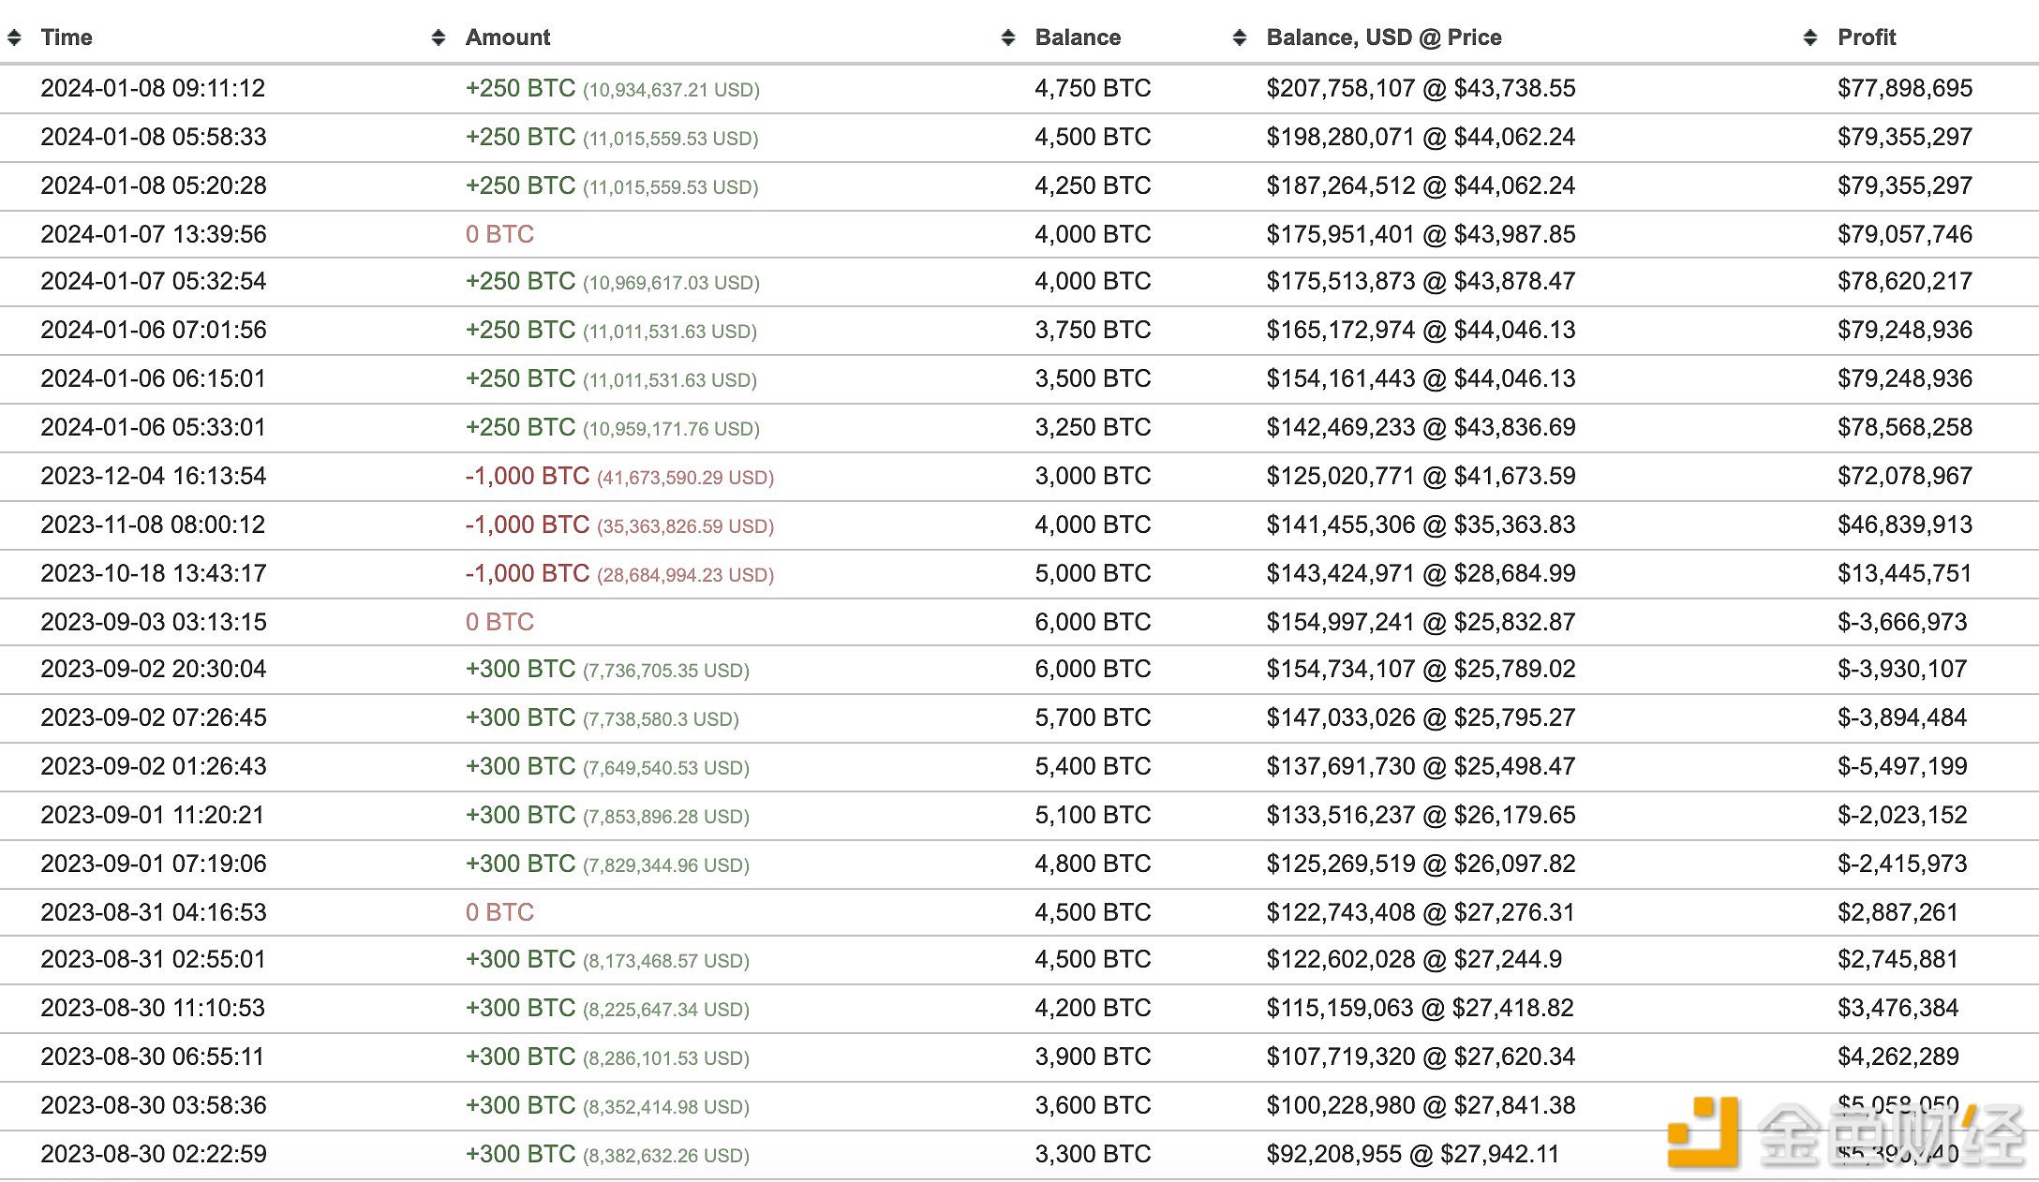Image resolution: width=2039 pixels, height=1182 pixels.
Task: Select the 2024-01-08 09:11:12 timestamp row
Action: pos(153,88)
